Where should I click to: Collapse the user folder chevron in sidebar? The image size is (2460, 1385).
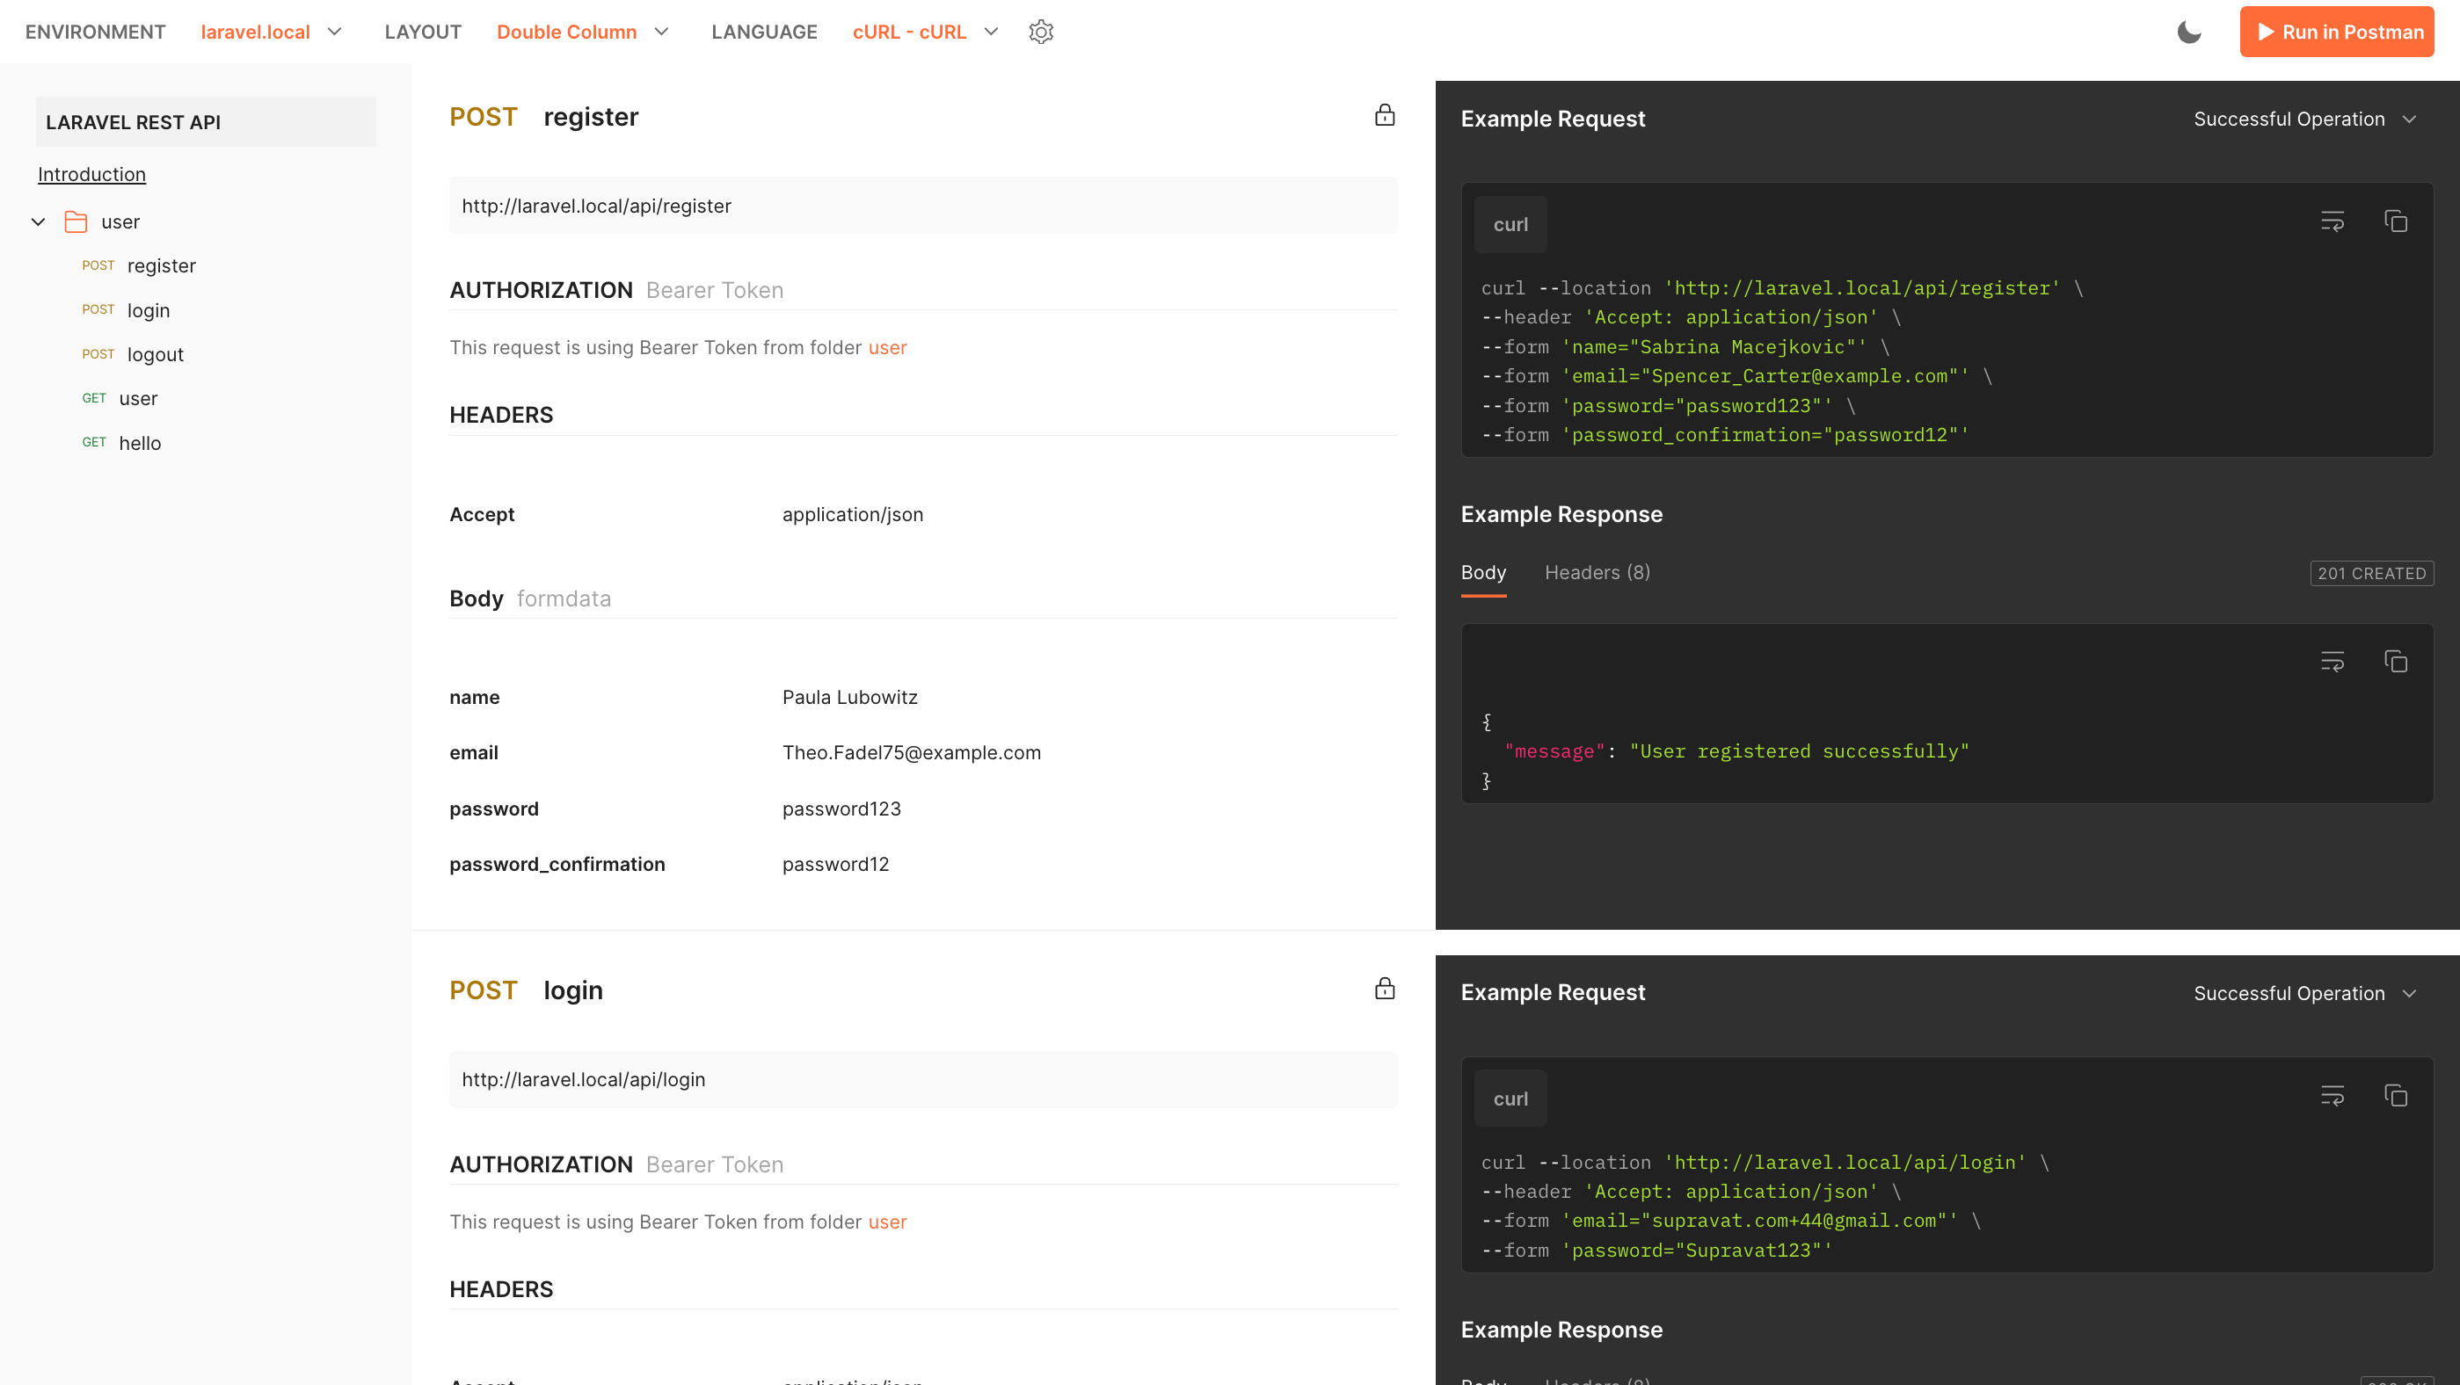pos(38,221)
